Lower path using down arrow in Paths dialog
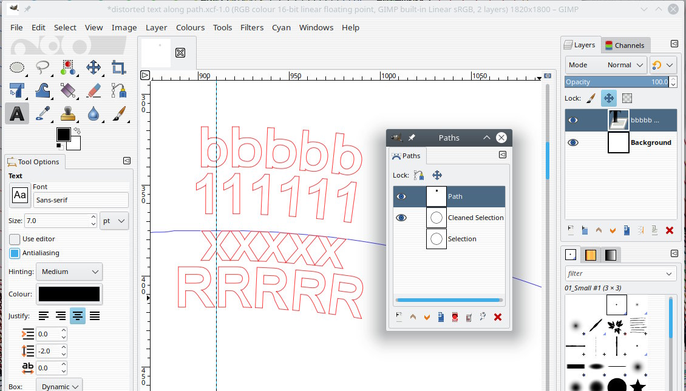The height and width of the screenshot is (391, 686). (427, 317)
